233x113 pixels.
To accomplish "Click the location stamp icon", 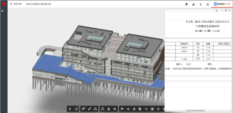I will [134, 109].
